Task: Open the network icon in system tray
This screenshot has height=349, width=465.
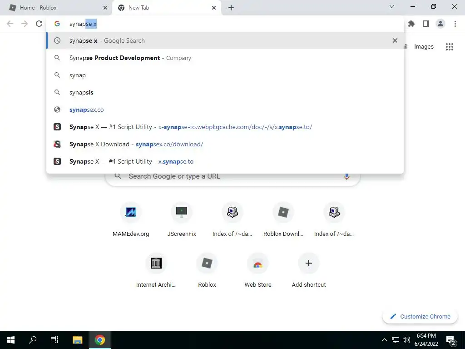Action: click(396, 340)
